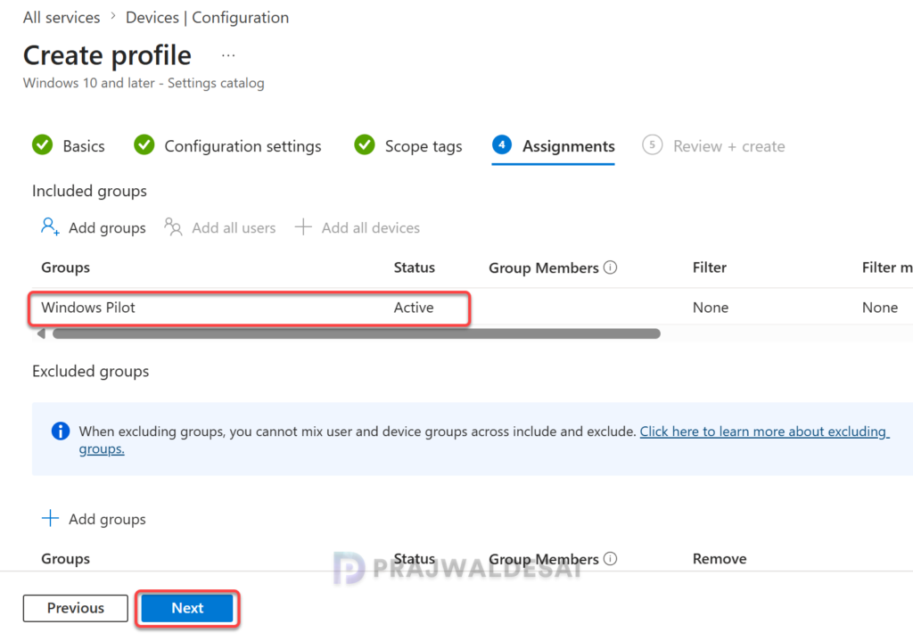This screenshot has width=913, height=641.
Task: Click Add all users text
Action: (x=234, y=227)
